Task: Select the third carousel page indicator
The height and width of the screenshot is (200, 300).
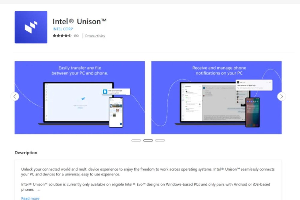Action: (160, 140)
